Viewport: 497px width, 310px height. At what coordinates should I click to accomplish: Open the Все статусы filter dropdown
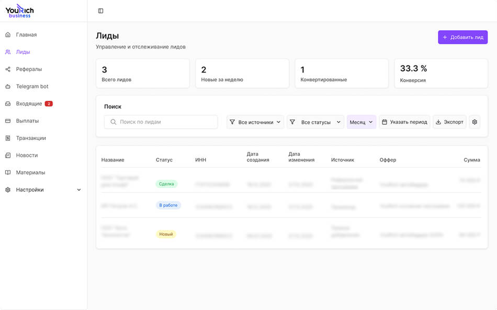coord(315,122)
